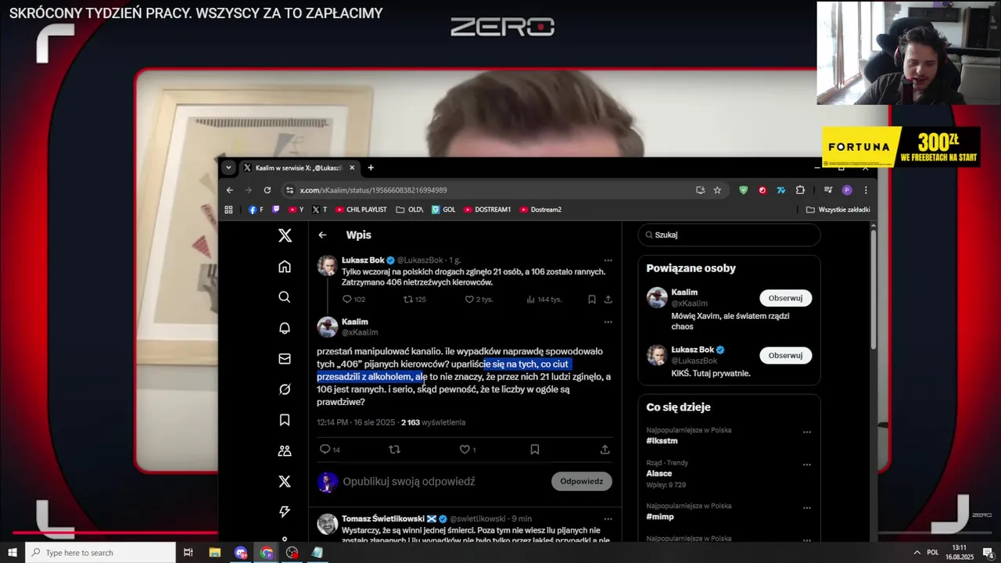Go back using the arrow beside Wpis
Screen dimensions: 1001x563
(322, 235)
